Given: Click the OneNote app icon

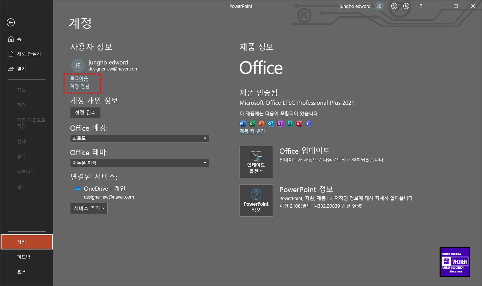Looking at the screenshot, I should [x=280, y=124].
